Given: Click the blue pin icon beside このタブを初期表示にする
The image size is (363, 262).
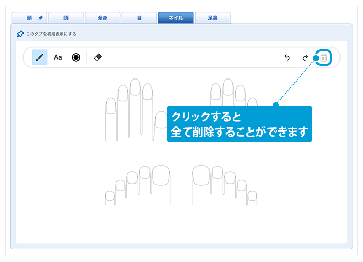Looking at the screenshot, I should (x=20, y=34).
